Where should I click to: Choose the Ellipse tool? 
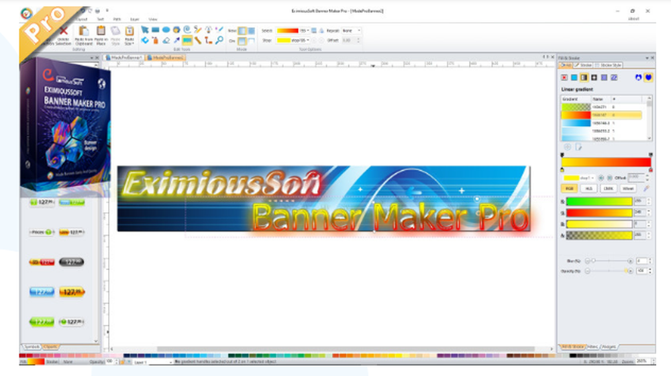166,30
